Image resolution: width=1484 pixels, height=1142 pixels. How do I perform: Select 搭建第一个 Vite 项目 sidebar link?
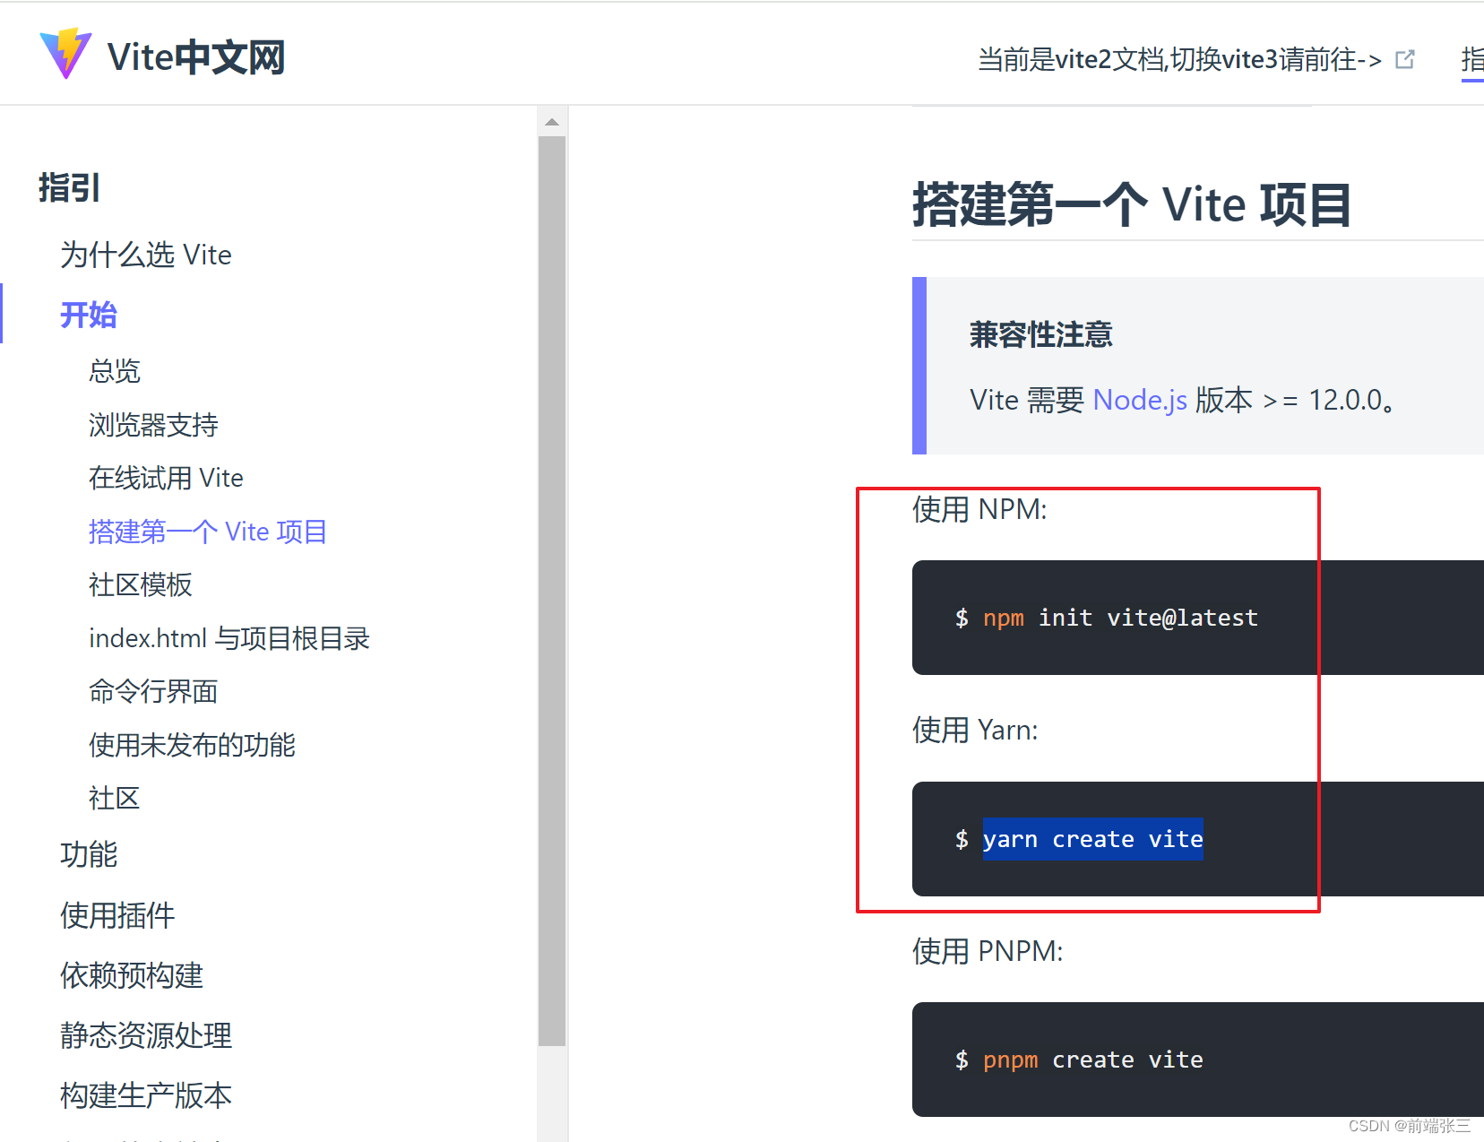208,532
